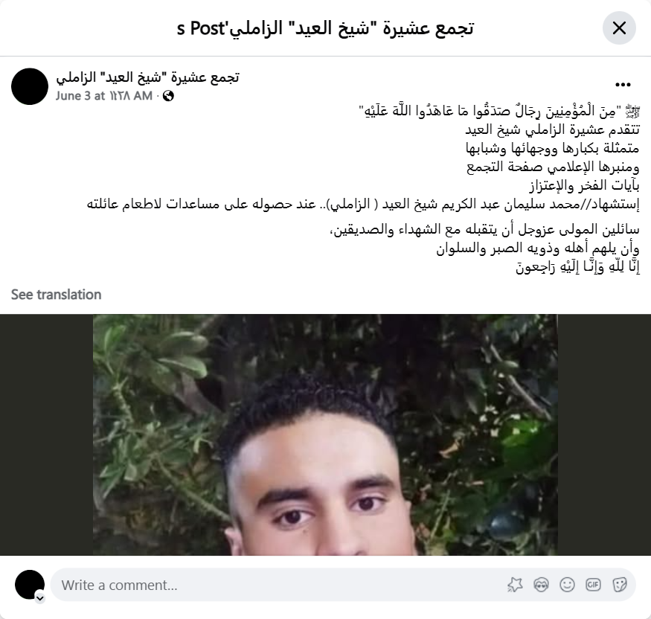Viewport: 651px width, 619px height.
Task: Click the Quran verse first text line
Action: 499,112
